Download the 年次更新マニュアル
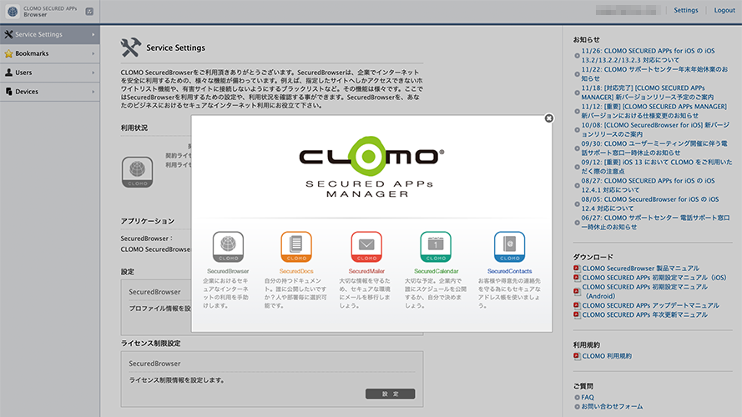Image resolution: width=742 pixels, height=417 pixels. (x=645, y=314)
